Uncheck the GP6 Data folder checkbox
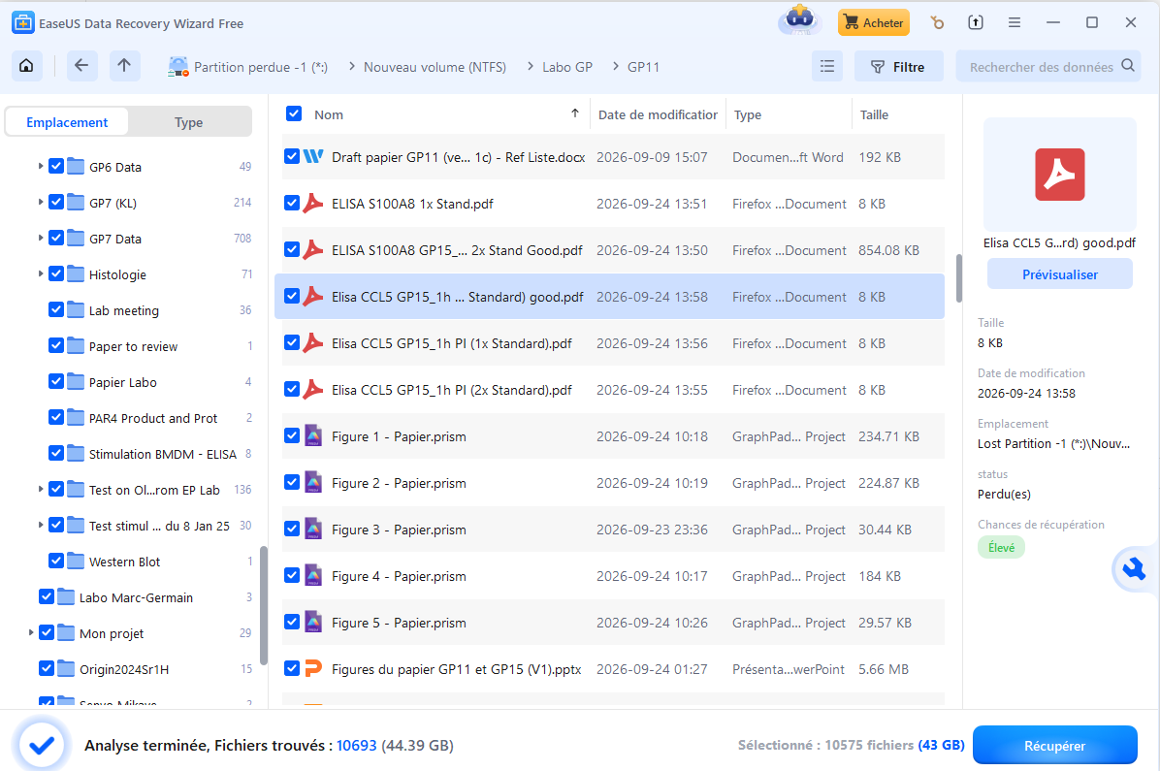1160x771 pixels. (56, 167)
